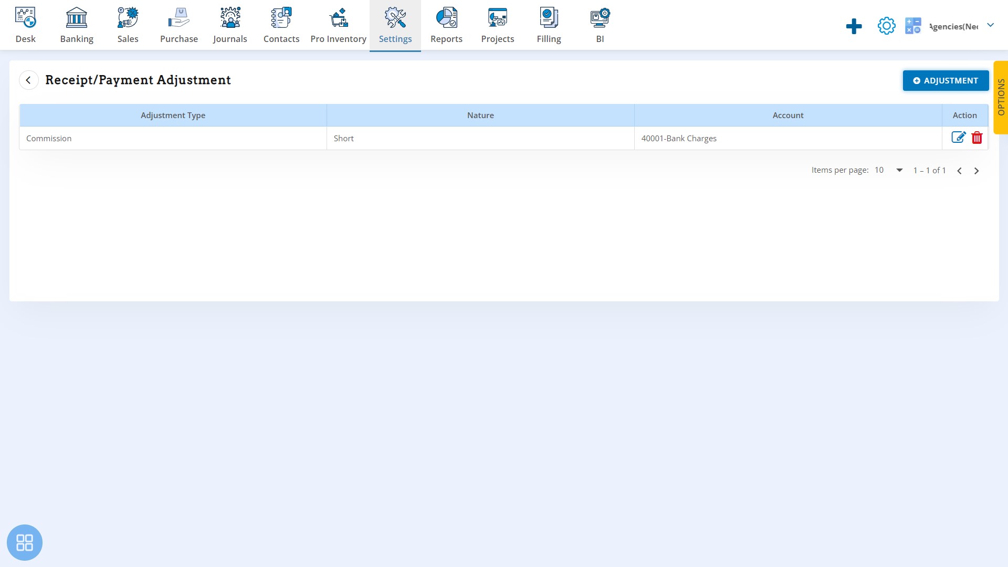Open the Banking module
Screen dimensions: 1008x567
pyautogui.click(x=77, y=25)
